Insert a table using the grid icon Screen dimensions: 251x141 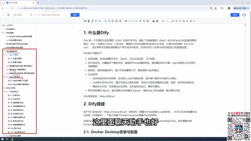click(157, 21)
